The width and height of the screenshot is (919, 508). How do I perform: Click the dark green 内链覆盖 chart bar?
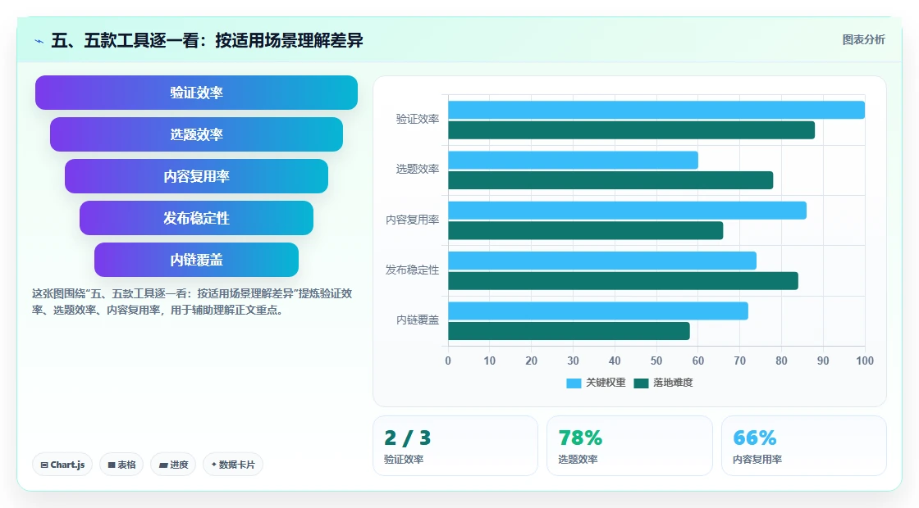pyautogui.click(x=569, y=331)
